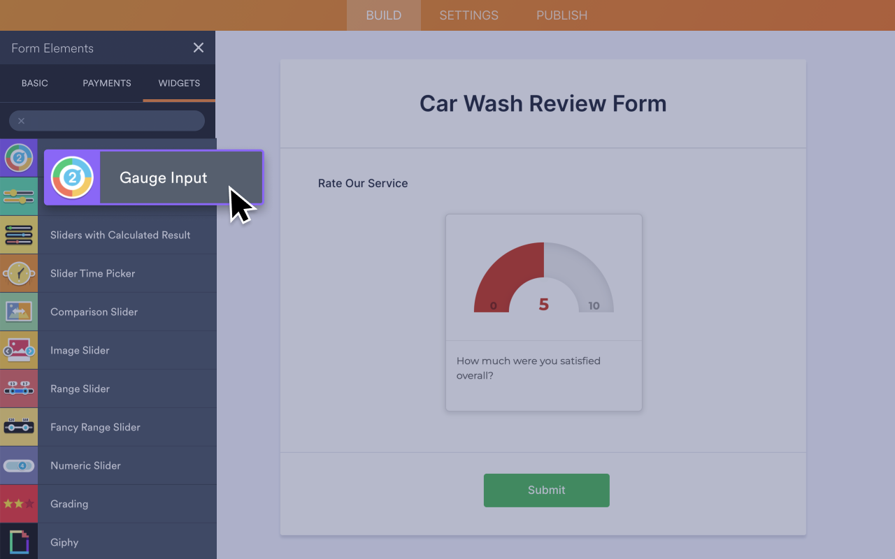
Task: Clear the widget search field
Action: pyautogui.click(x=22, y=120)
